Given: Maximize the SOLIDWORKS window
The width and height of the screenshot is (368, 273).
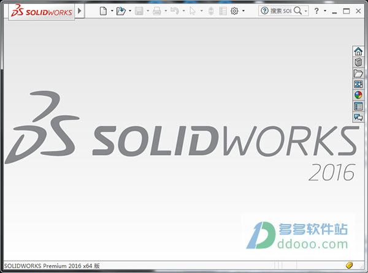Looking at the screenshot, I should (347, 11).
